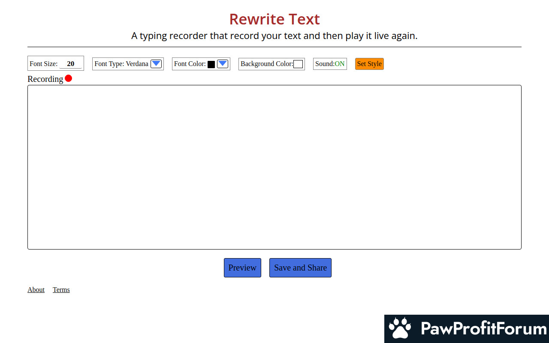Pick the white Background Color swatch
Viewport: 549px width, 343px height.
[298, 64]
